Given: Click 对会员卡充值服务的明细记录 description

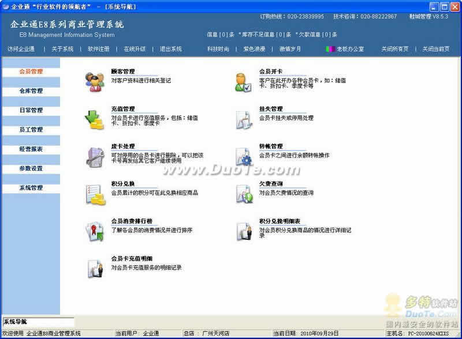Looking at the screenshot, I should (146, 268).
